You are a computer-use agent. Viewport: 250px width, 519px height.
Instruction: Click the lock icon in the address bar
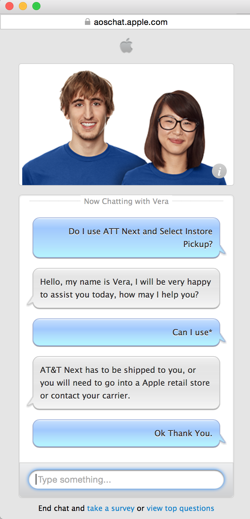(88, 22)
